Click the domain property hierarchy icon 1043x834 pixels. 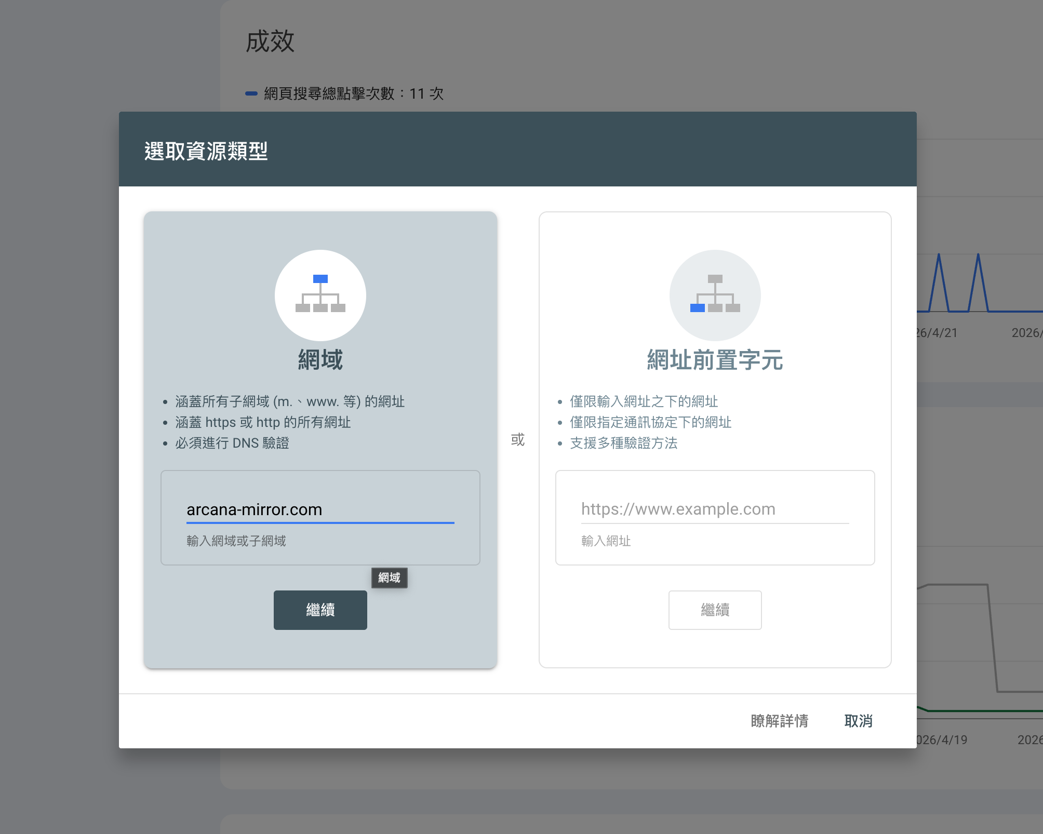coord(320,295)
